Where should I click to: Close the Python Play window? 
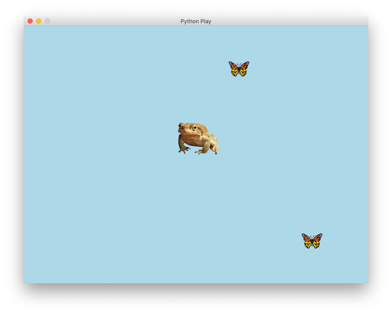tap(30, 21)
